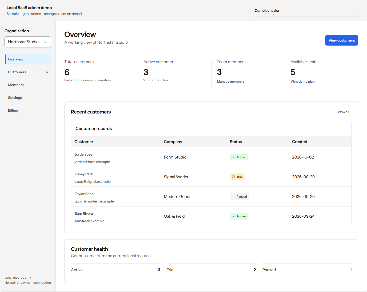Expand the Demo behavior dropdown
Viewport: 367px width, 292px height.
point(307,11)
